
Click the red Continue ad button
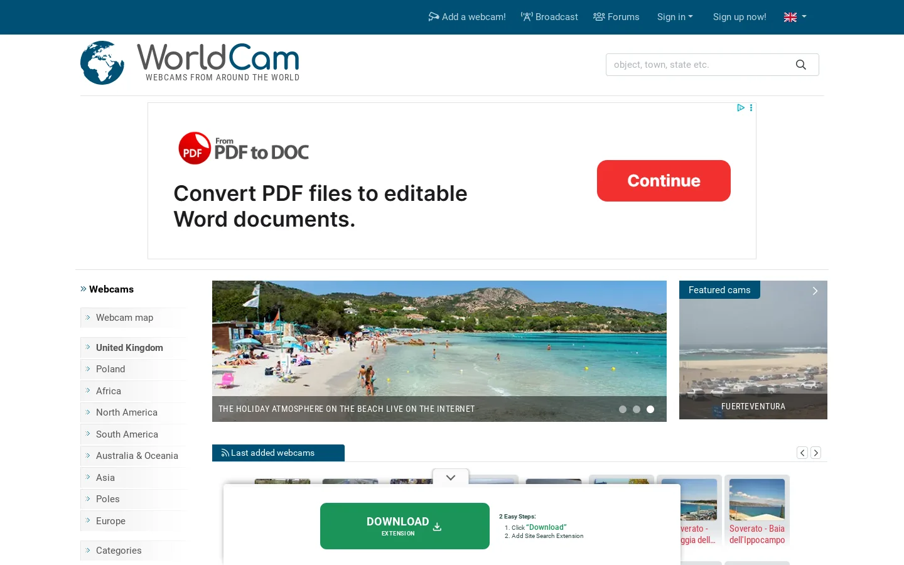pos(664,181)
